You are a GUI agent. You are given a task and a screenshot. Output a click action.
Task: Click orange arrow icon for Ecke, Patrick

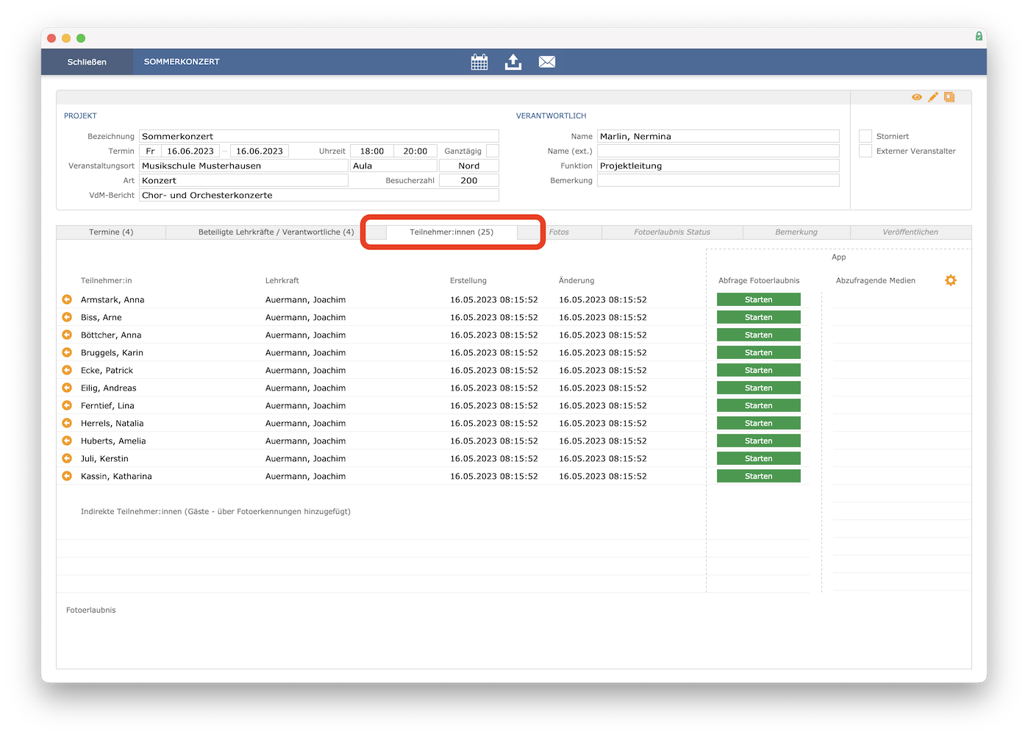click(x=67, y=370)
